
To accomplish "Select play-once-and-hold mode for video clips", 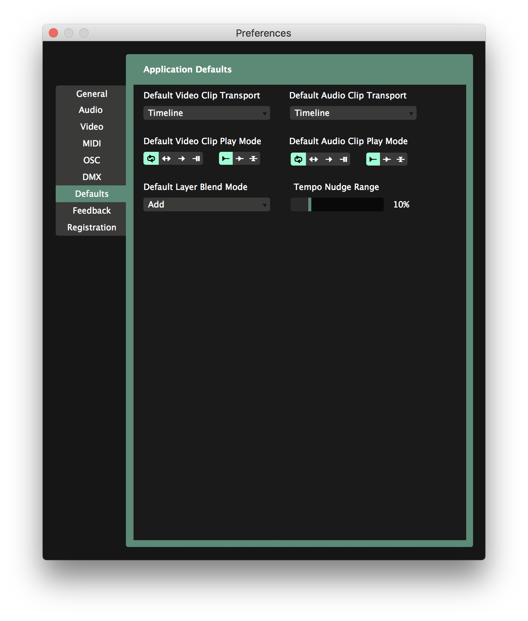I will coord(196,159).
